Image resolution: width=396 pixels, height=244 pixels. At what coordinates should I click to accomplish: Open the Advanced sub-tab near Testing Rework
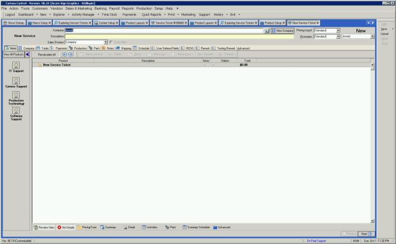pos(244,48)
